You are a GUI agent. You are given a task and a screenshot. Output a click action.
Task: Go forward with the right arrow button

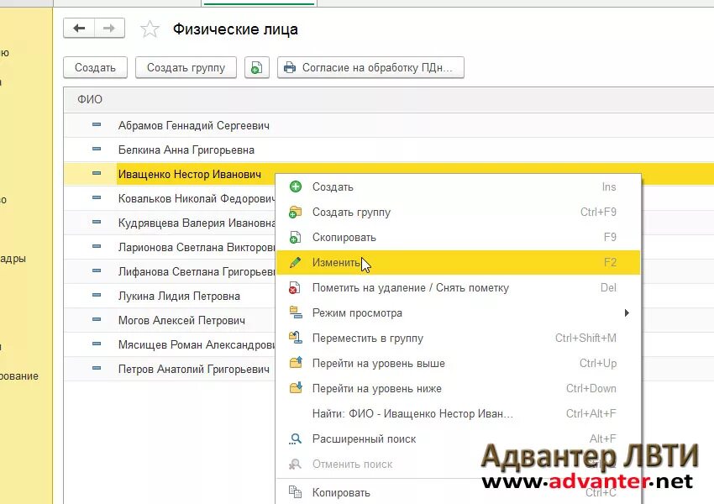pos(109,29)
